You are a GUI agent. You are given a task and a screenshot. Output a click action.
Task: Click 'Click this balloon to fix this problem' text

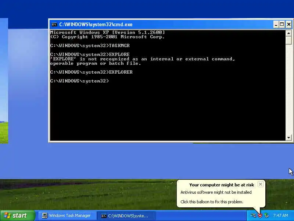(212, 202)
